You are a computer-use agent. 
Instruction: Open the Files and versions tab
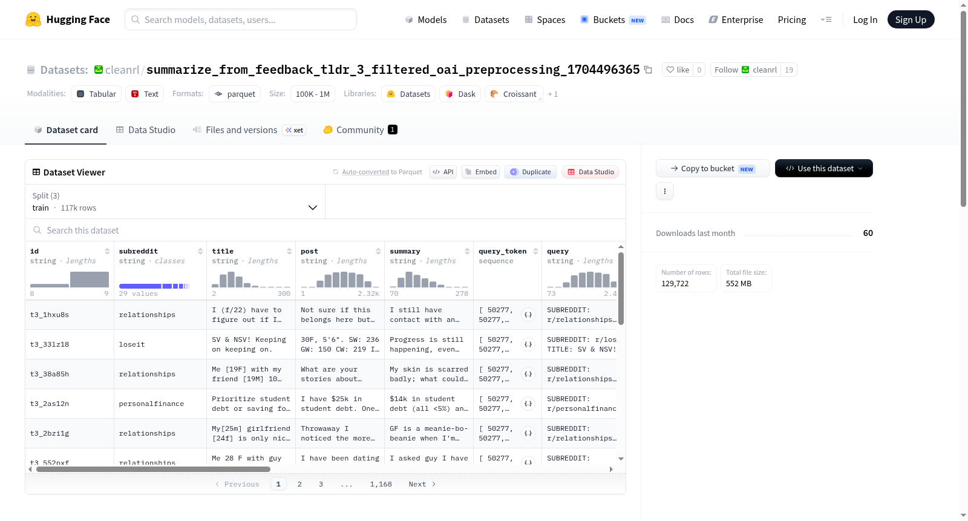[x=249, y=129]
